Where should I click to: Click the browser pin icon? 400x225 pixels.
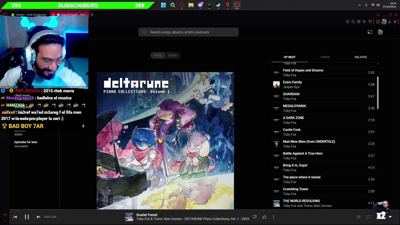[347, 22]
